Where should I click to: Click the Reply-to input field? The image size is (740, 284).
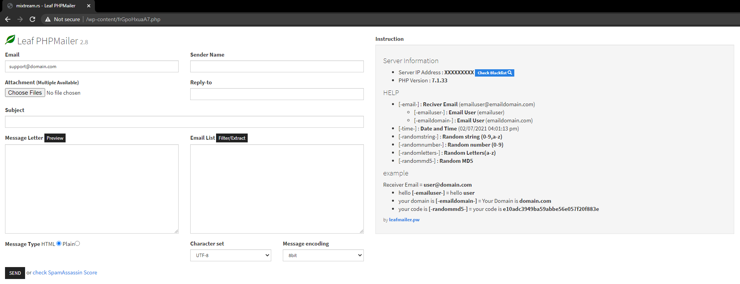[x=277, y=94]
